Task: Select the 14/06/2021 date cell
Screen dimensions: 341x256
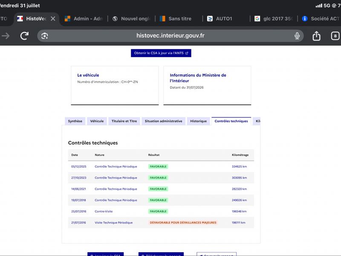Action: pos(78,189)
